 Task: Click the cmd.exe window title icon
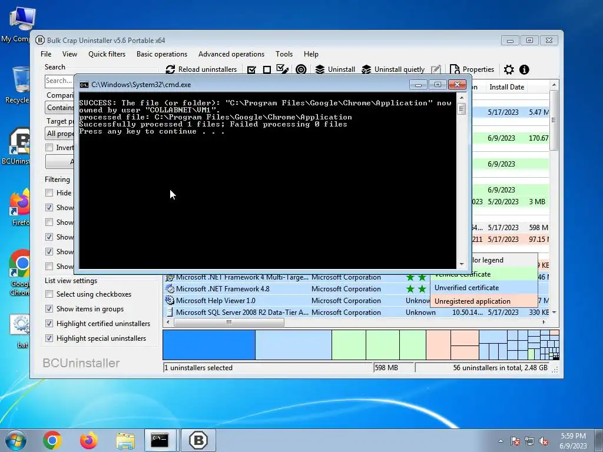point(84,85)
